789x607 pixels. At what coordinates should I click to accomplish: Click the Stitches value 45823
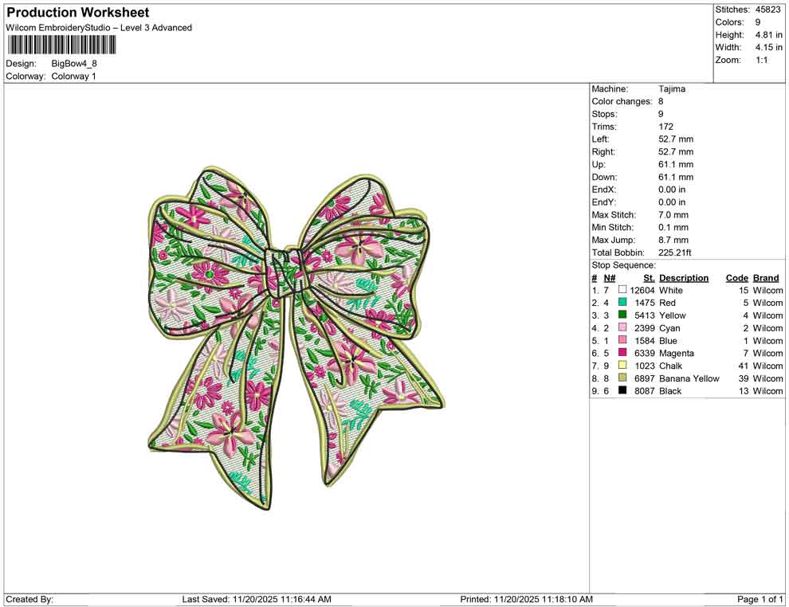pyautogui.click(x=769, y=10)
